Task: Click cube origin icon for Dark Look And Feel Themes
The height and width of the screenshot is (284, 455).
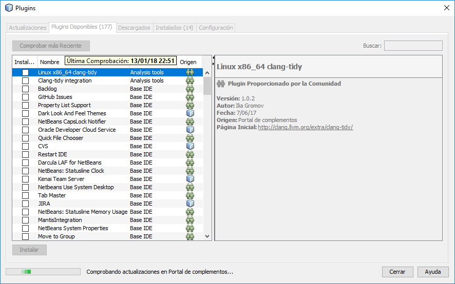Action: (x=190, y=113)
